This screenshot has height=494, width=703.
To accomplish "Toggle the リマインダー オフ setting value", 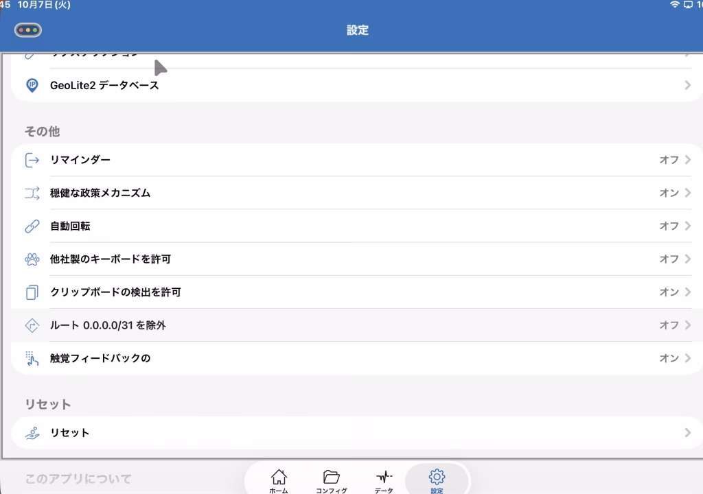I will pyautogui.click(x=669, y=160).
